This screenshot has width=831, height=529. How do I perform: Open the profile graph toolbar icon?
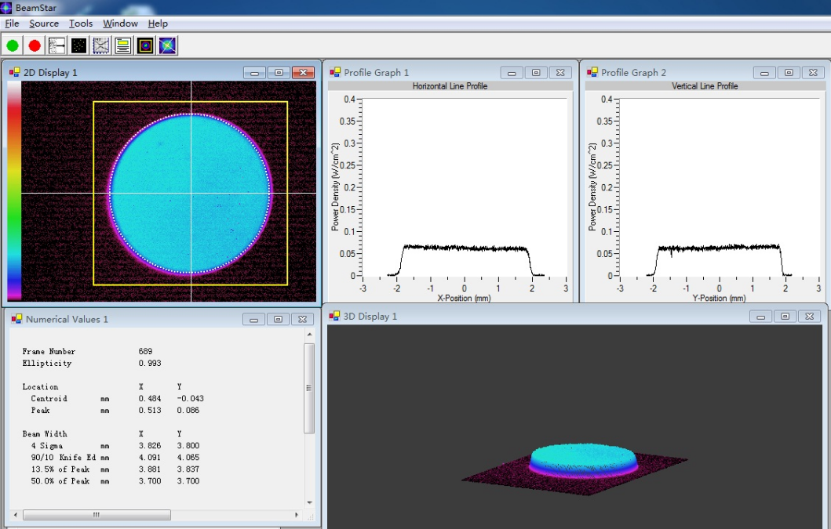pos(101,46)
